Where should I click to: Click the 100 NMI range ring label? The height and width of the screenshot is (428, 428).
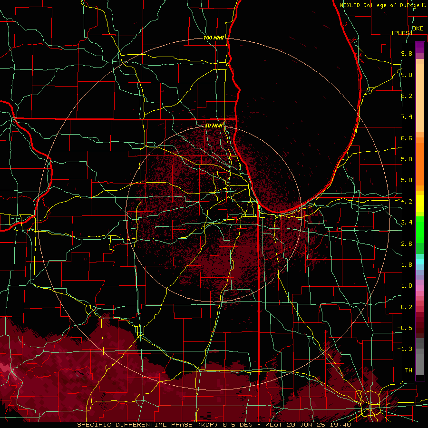pos(214,38)
